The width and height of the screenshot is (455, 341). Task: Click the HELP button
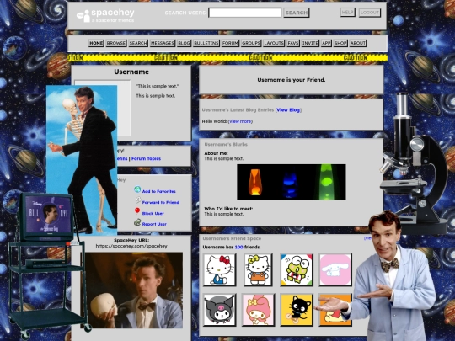coord(348,12)
